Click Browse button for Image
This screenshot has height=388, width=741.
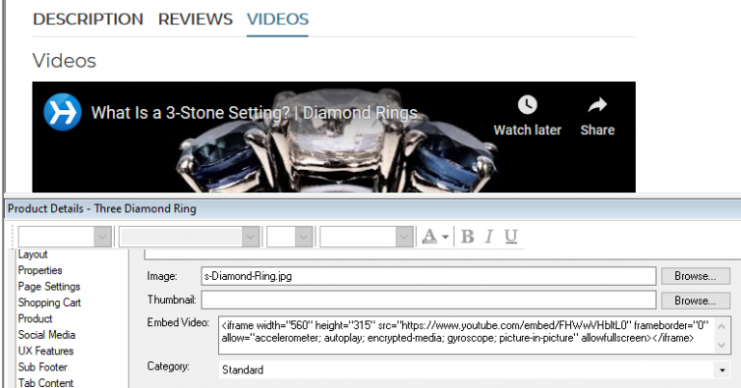(x=695, y=276)
